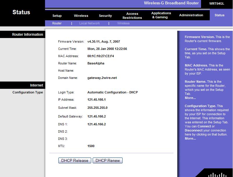Open More link under Configuration Type help
This screenshot has width=233, height=177.
(x=190, y=138)
